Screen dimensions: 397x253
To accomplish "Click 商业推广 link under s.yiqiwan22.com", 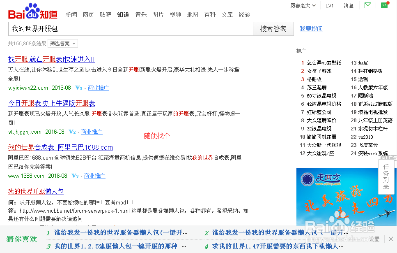I will 98,88.
